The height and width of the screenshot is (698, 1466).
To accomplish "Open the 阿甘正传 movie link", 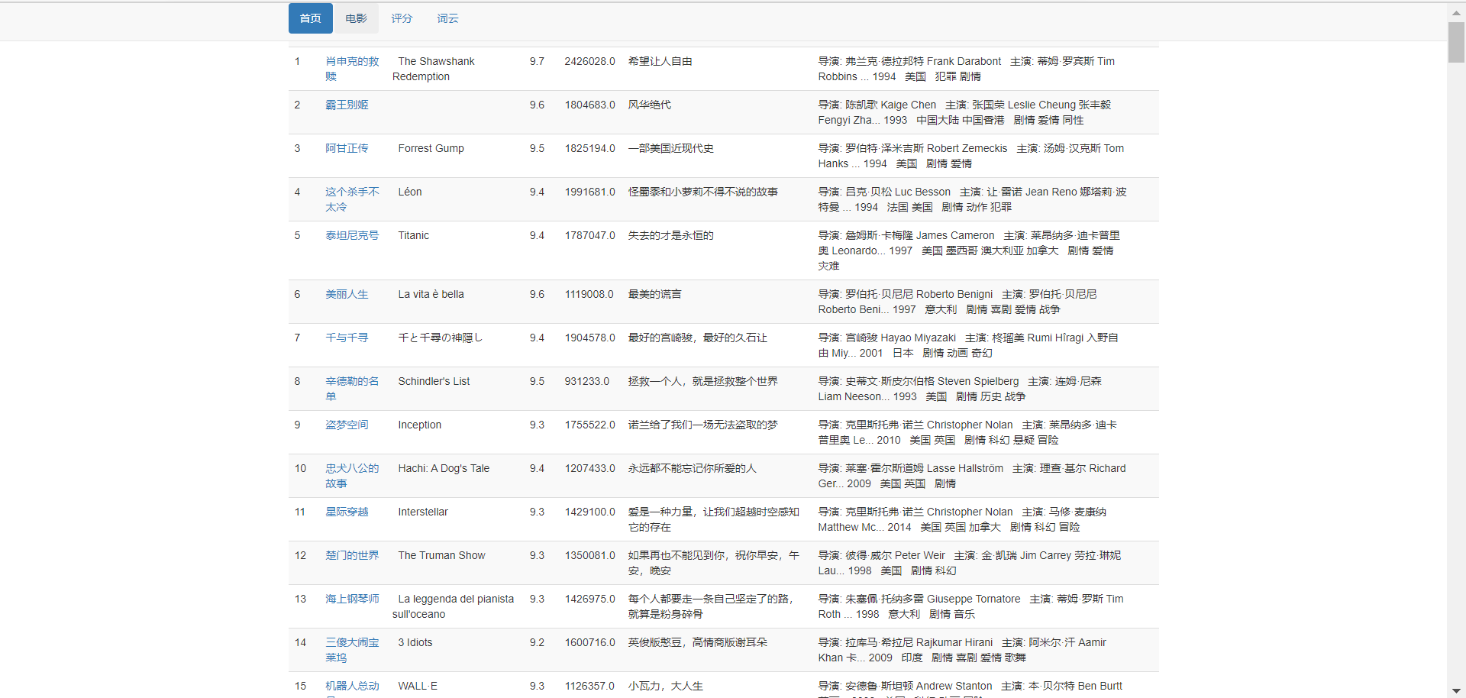I will pyautogui.click(x=347, y=148).
